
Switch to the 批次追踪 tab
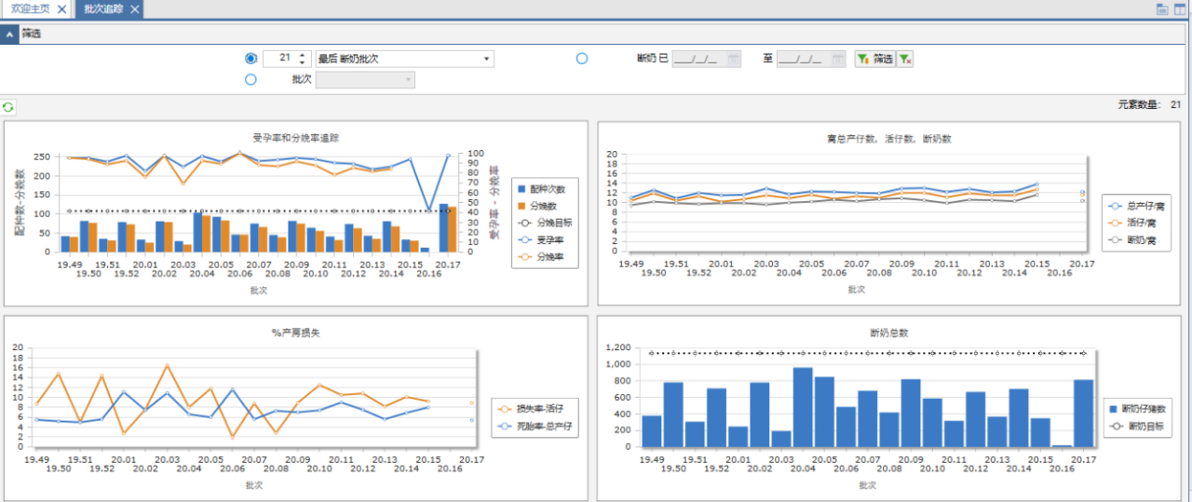point(102,9)
